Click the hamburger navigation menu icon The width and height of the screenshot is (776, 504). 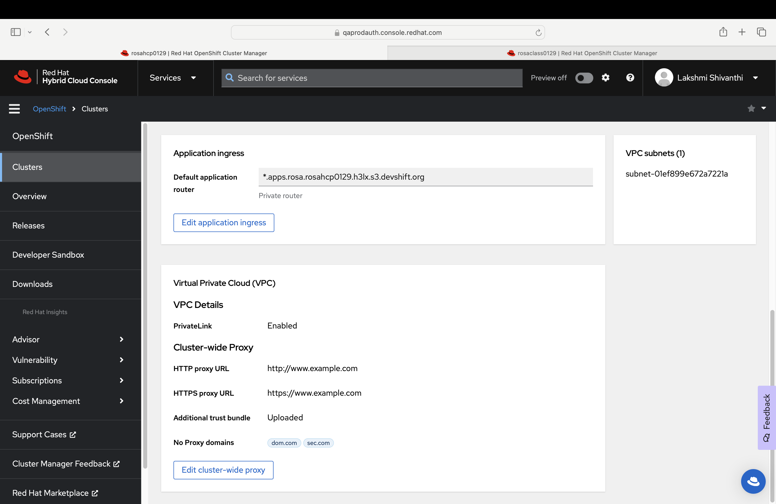pos(14,109)
